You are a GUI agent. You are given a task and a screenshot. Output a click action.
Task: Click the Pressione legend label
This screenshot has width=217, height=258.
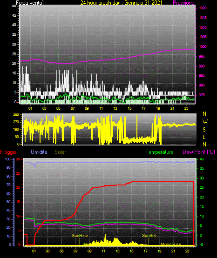pyautogui.click(x=183, y=3)
